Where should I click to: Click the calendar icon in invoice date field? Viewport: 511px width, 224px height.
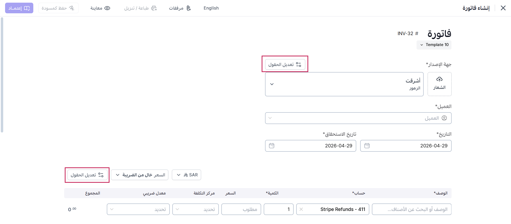coord(367,146)
